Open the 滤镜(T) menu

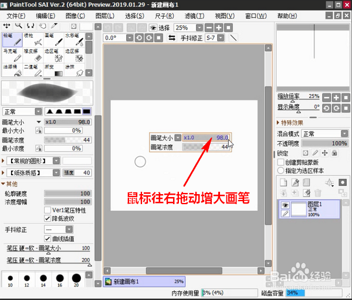194,16
